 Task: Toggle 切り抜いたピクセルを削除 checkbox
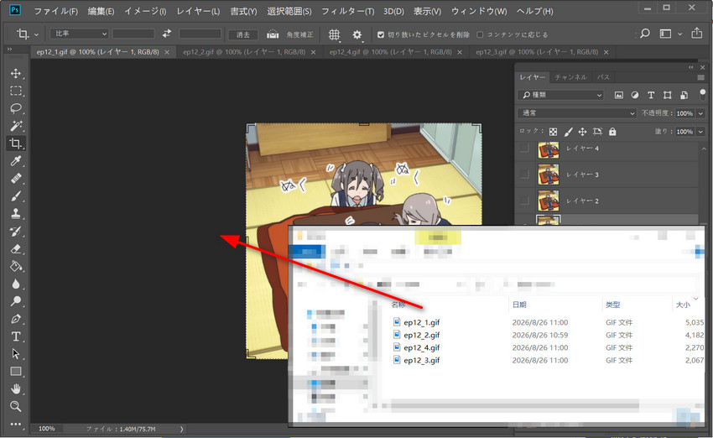381,34
